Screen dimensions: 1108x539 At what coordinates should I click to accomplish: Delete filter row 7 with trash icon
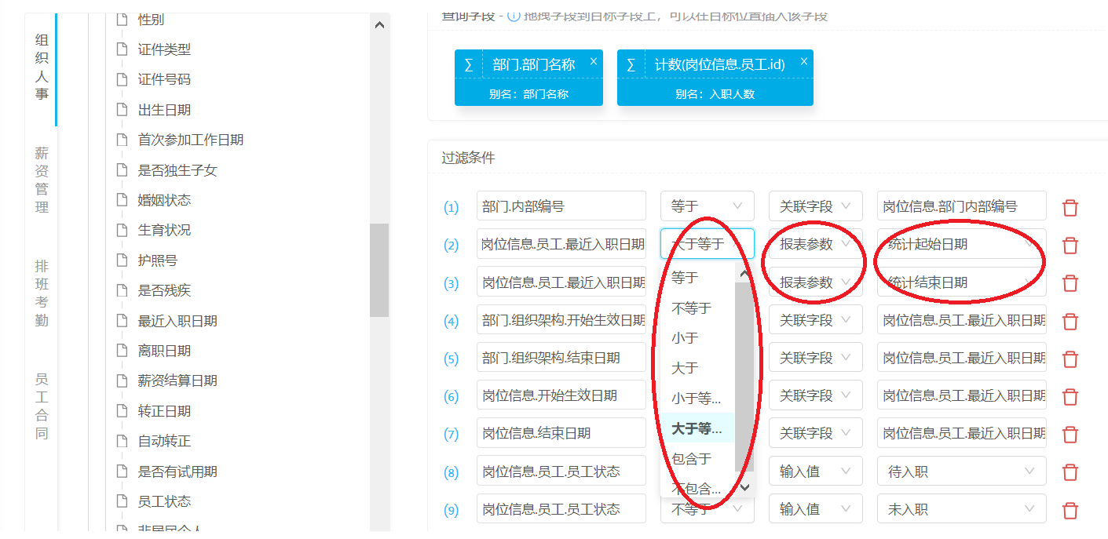pos(1070,435)
